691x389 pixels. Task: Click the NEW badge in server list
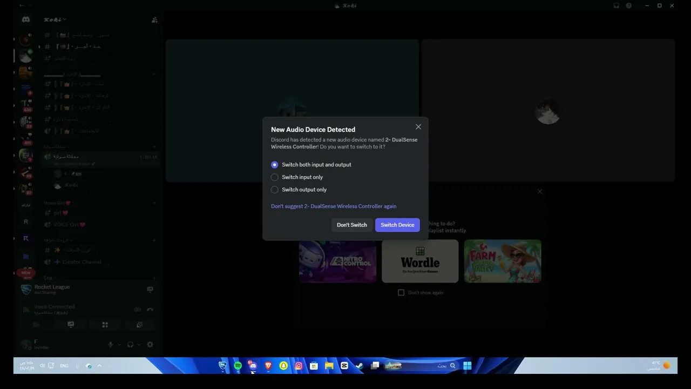click(25, 274)
